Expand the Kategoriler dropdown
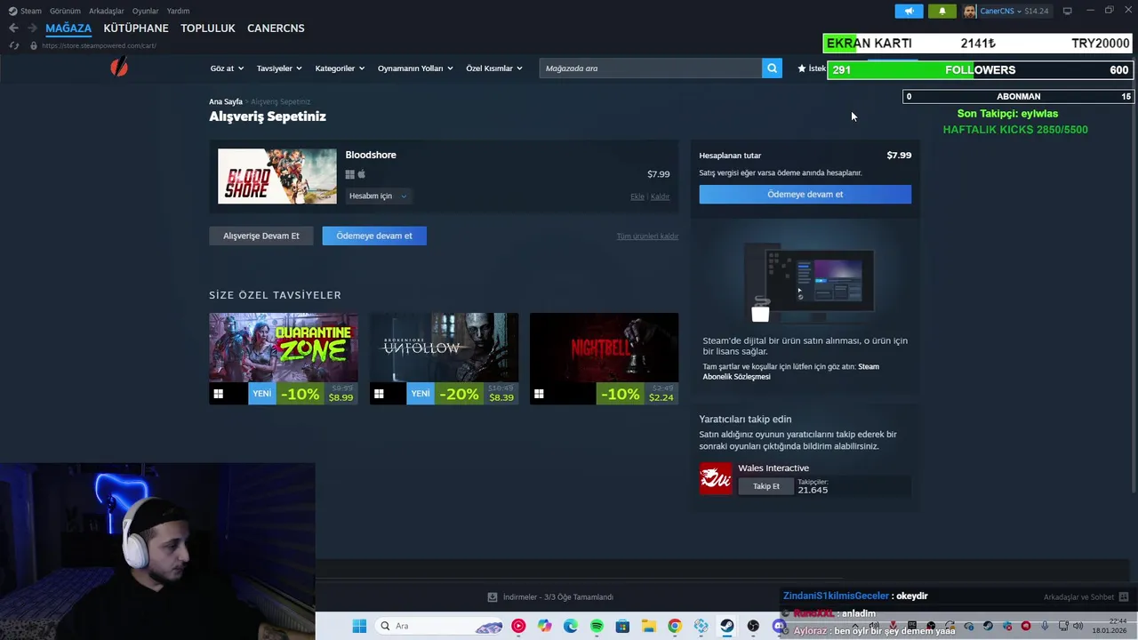The image size is (1138, 640). point(340,68)
